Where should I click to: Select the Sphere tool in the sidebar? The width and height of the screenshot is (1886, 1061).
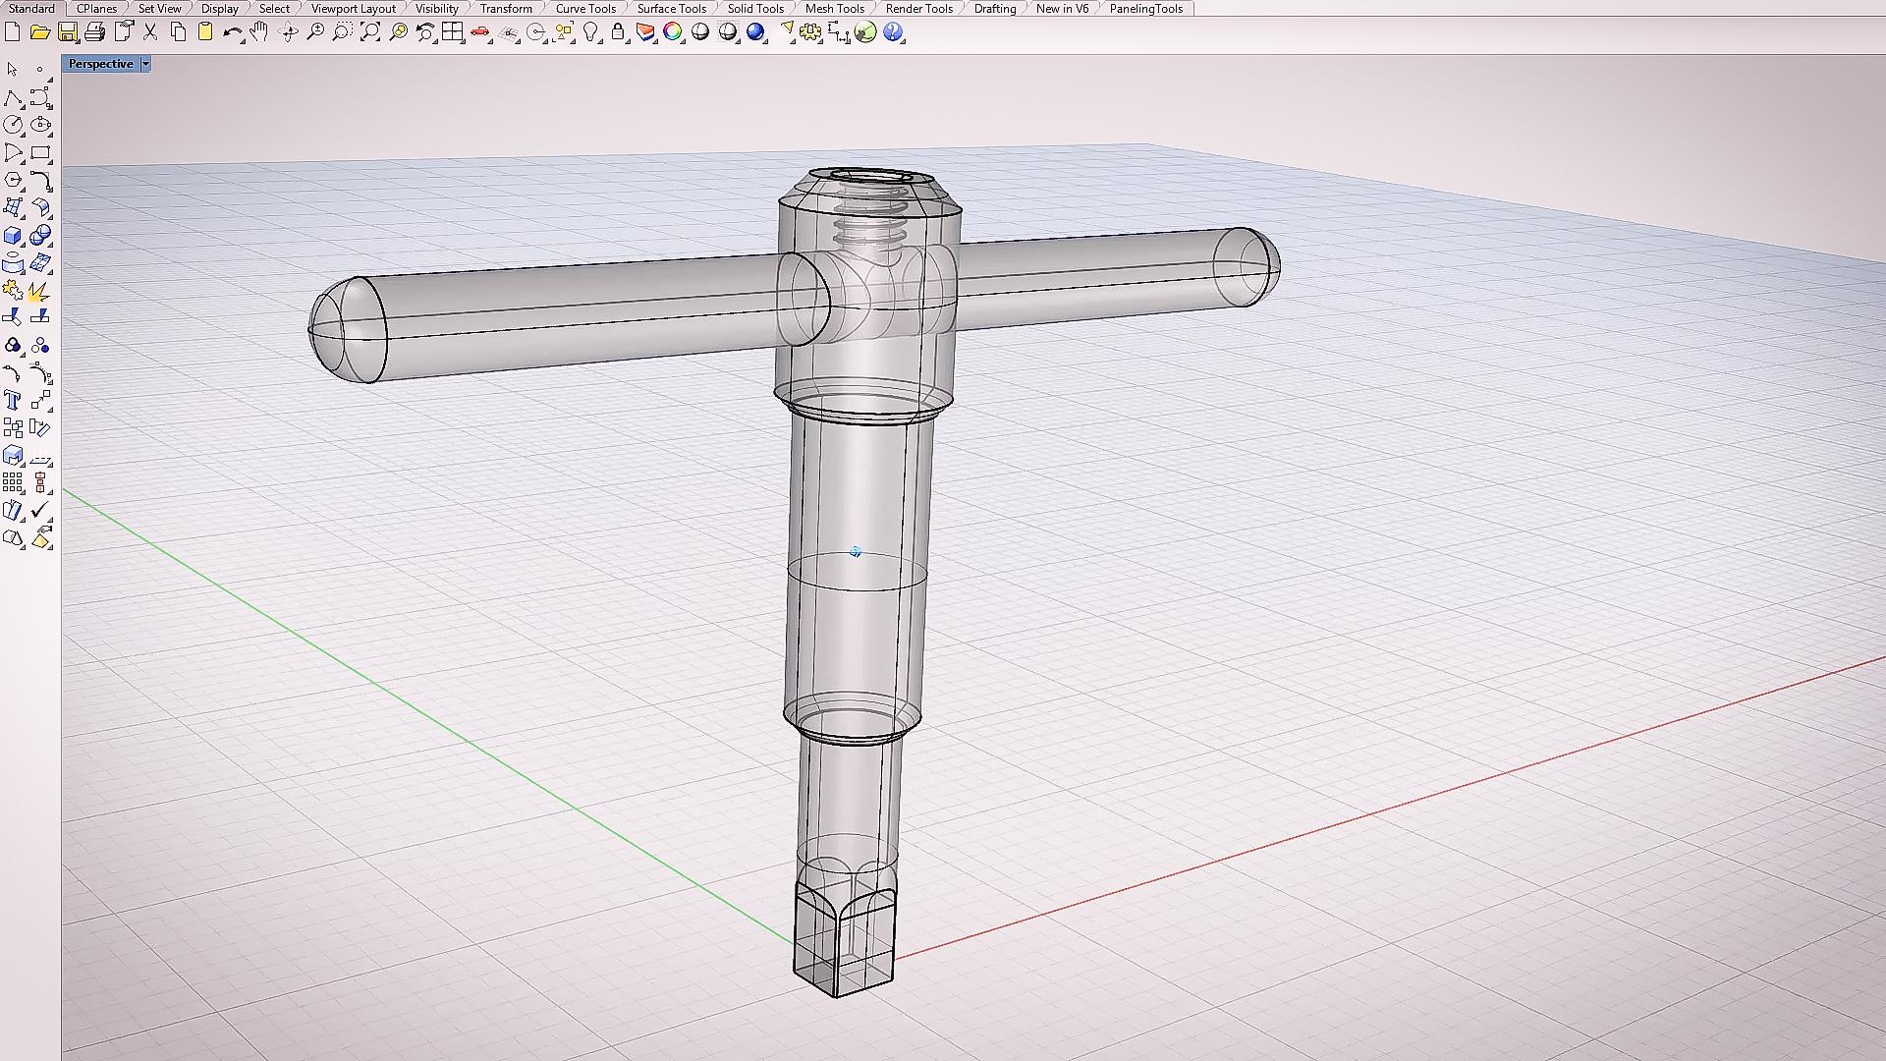(x=41, y=236)
